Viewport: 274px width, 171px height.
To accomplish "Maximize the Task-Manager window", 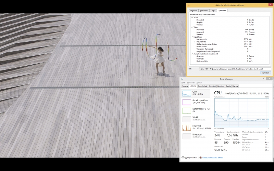I will click(x=264, y=79).
